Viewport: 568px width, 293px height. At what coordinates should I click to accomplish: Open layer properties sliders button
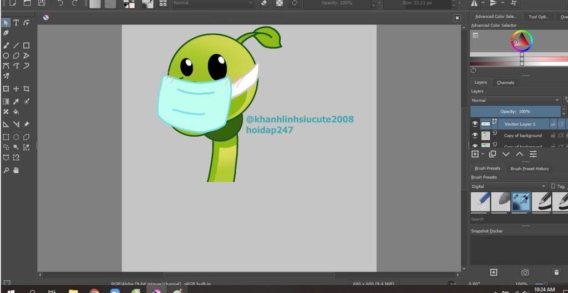point(533,154)
